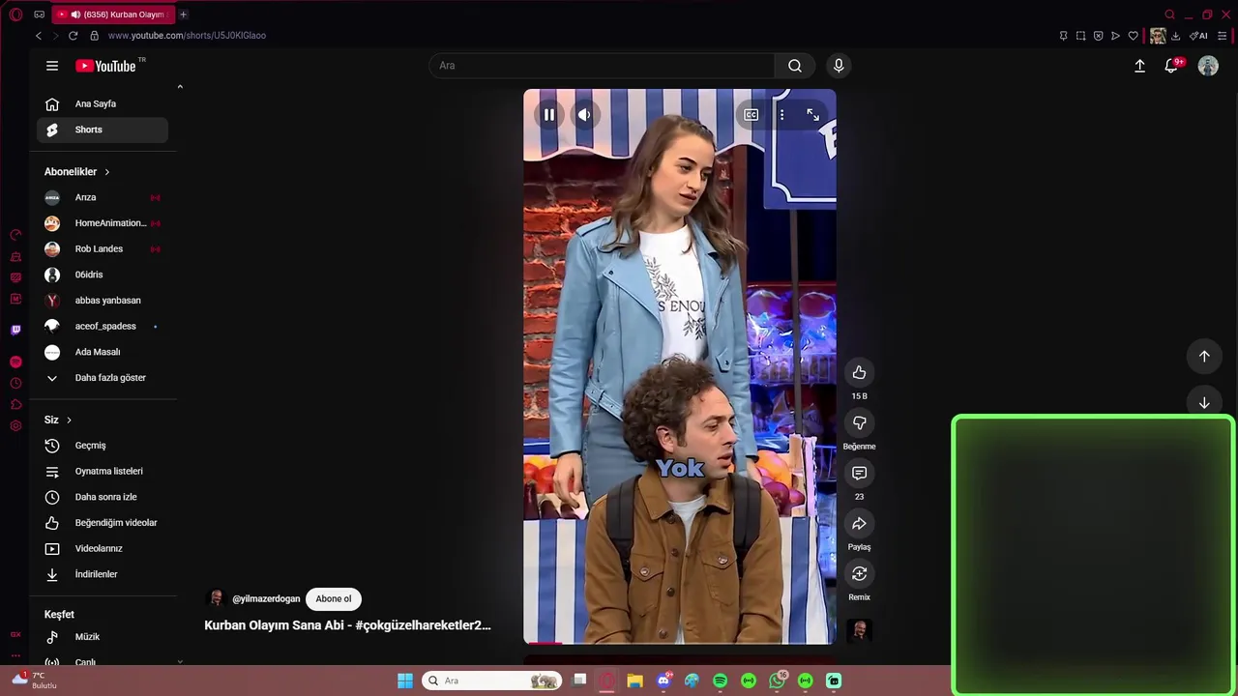The width and height of the screenshot is (1238, 696).
Task: Open Daha sonra izle list
Action: click(x=103, y=497)
